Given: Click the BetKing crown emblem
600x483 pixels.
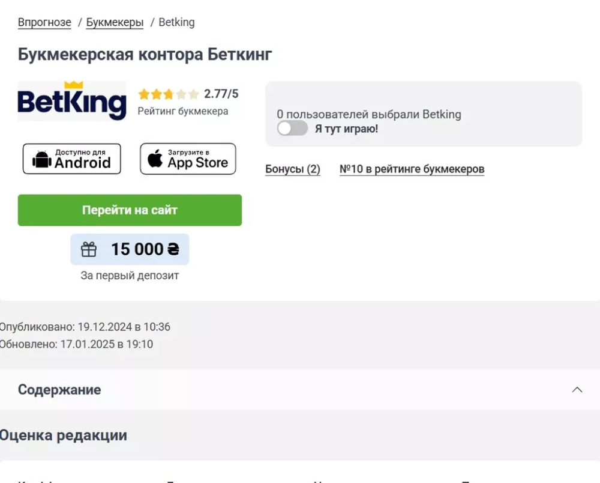Looking at the screenshot, I should 74,85.
